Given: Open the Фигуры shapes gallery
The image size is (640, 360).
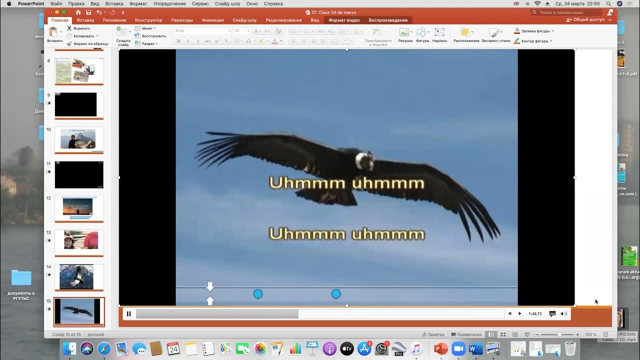Looking at the screenshot, I should [422, 35].
